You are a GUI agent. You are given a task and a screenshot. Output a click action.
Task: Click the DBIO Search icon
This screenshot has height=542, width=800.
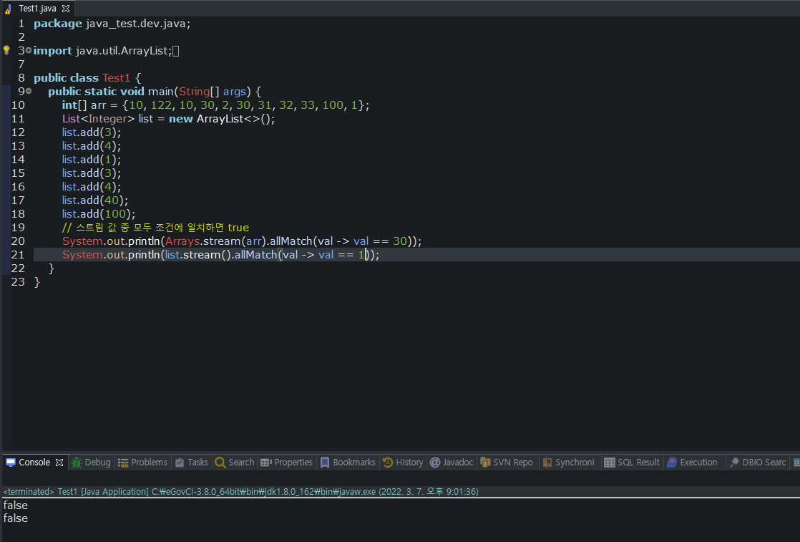(734, 463)
